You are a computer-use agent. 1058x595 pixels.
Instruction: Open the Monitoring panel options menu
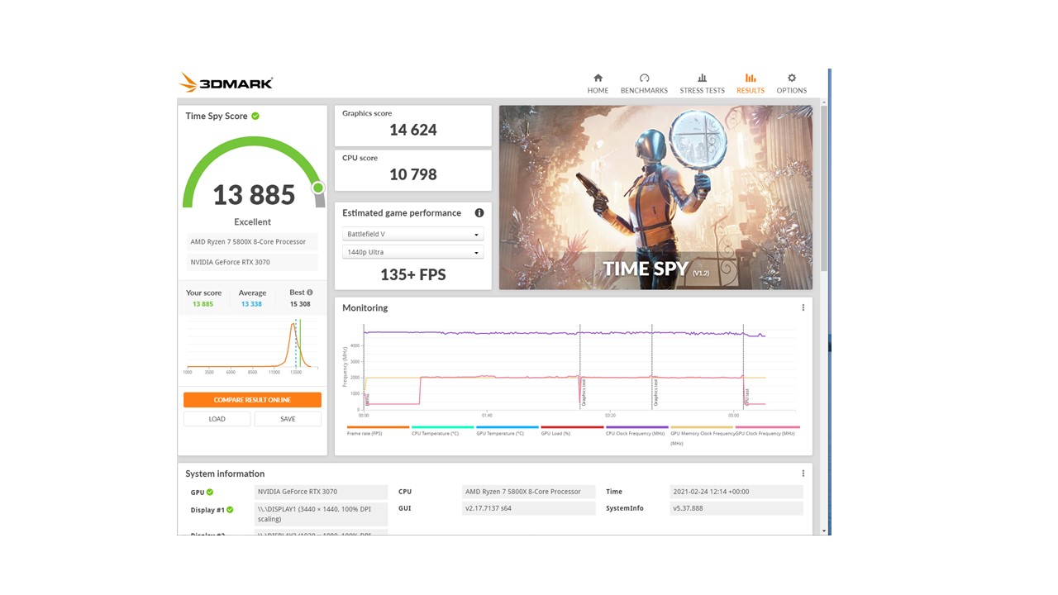tap(803, 307)
